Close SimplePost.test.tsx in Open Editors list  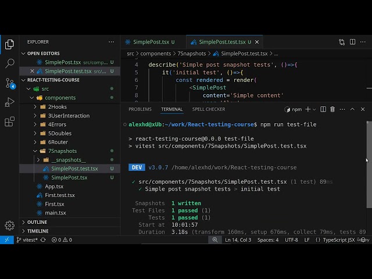click(32, 71)
